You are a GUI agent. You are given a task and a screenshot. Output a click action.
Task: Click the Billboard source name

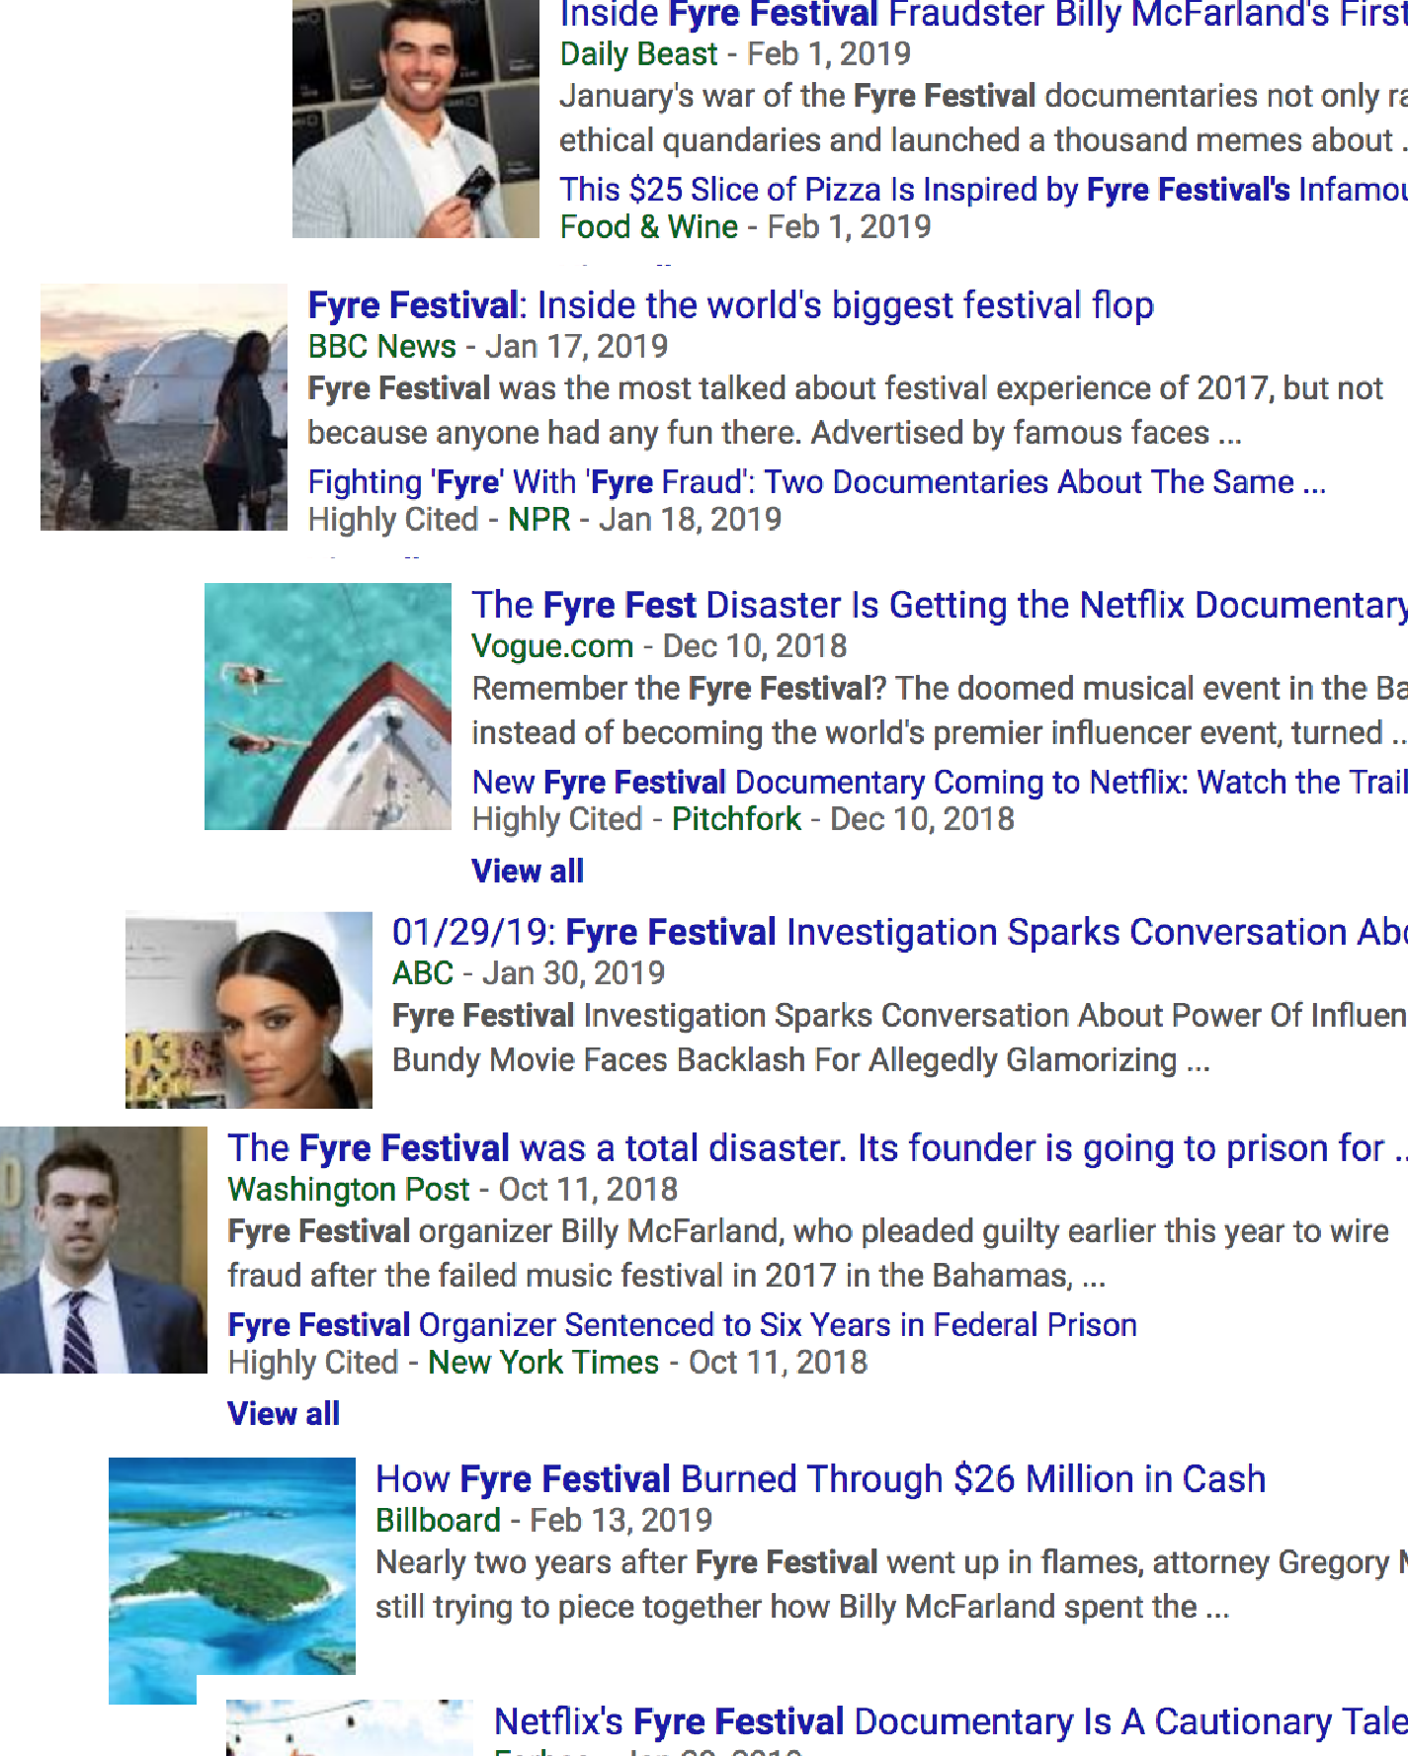tap(438, 1520)
